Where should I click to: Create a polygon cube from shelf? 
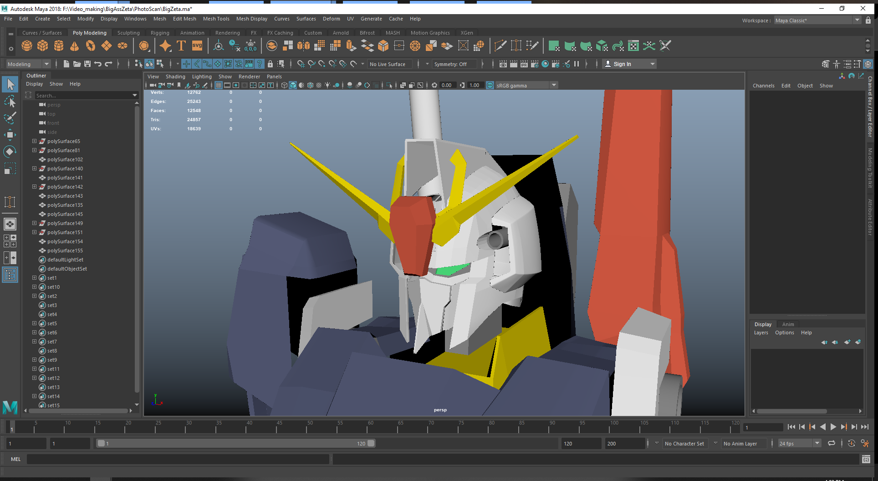tap(43, 46)
